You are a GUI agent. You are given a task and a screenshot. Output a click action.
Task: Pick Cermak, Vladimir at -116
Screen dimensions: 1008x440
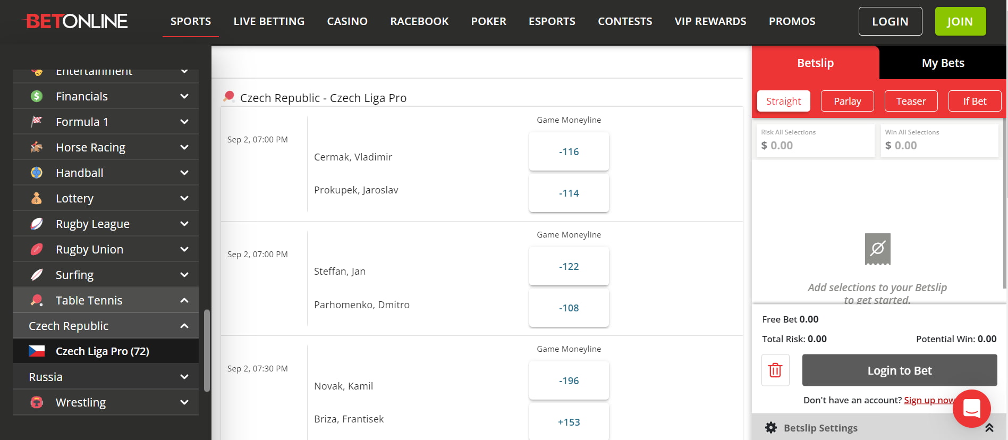(569, 151)
